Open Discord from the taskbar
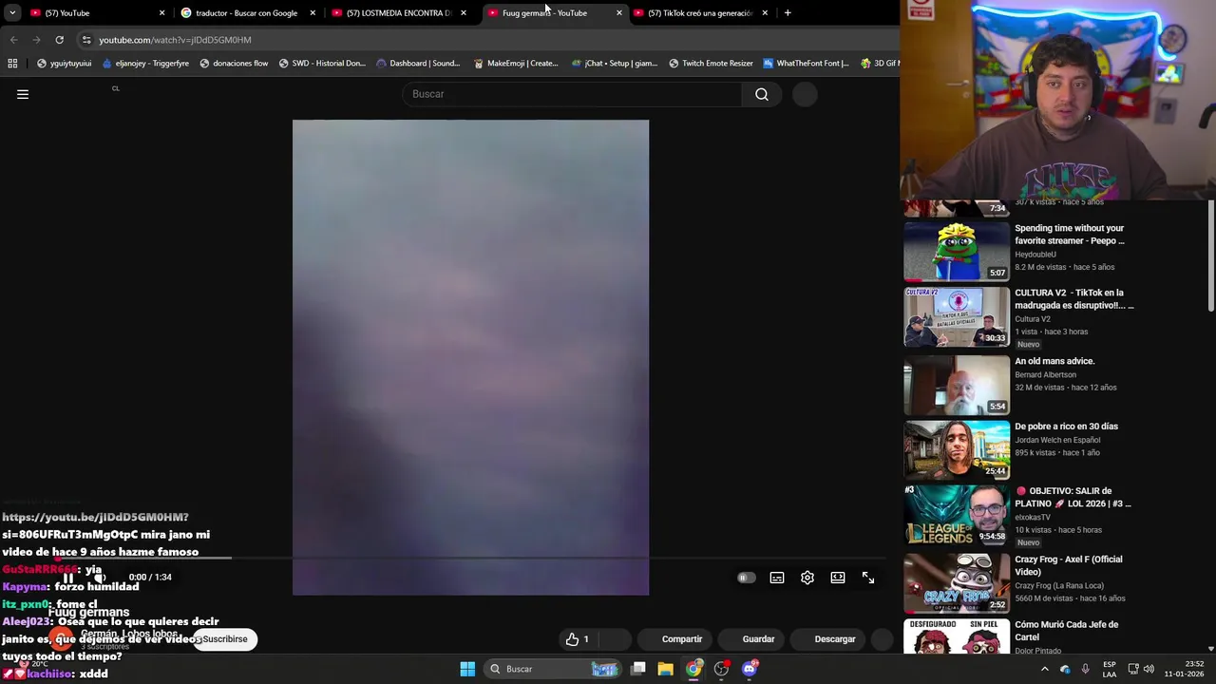This screenshot has width=1216, height=684. tap(750, 669)
